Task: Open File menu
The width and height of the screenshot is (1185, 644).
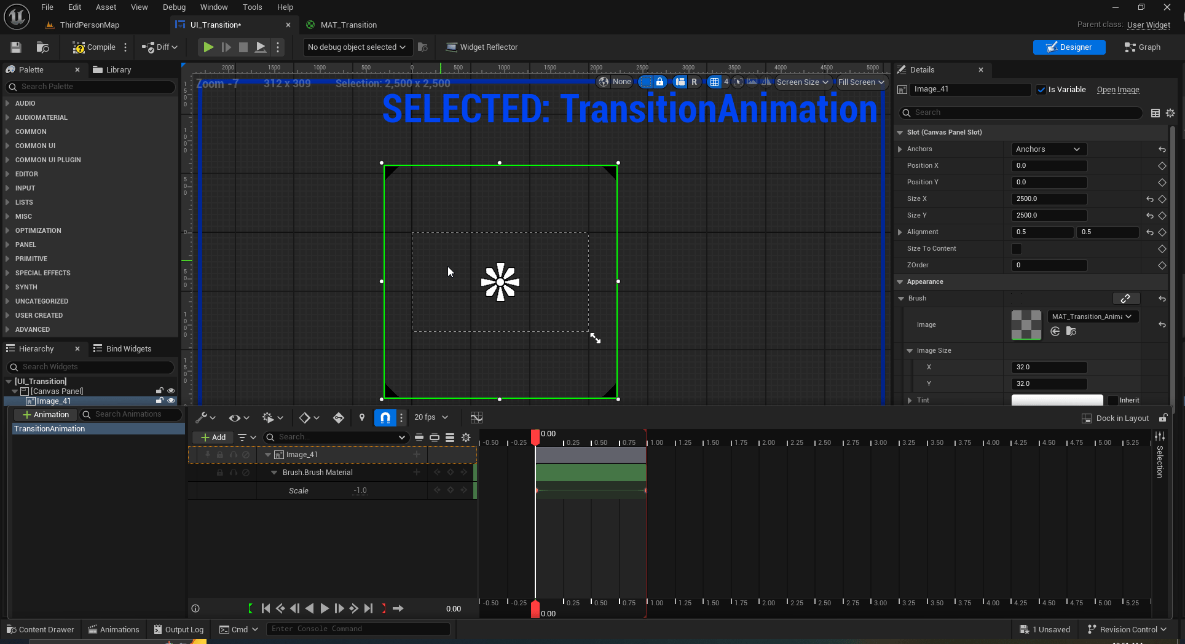Action: click(x=47, y=7)
